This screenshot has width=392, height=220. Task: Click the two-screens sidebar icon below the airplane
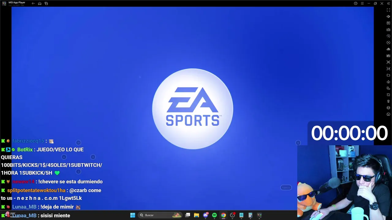click(388, 88)
